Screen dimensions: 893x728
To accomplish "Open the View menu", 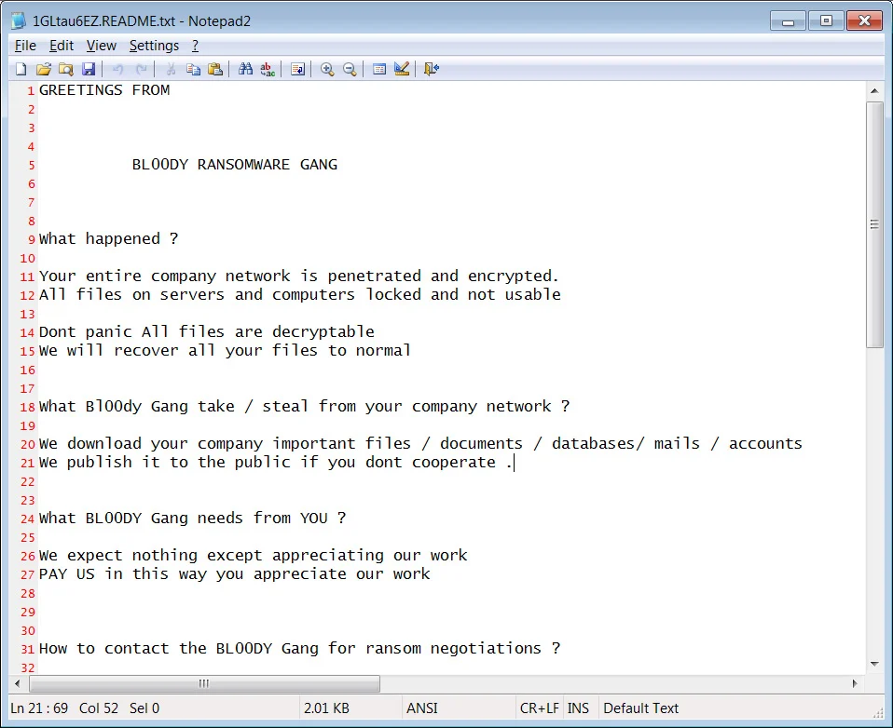I will [102, 46].
